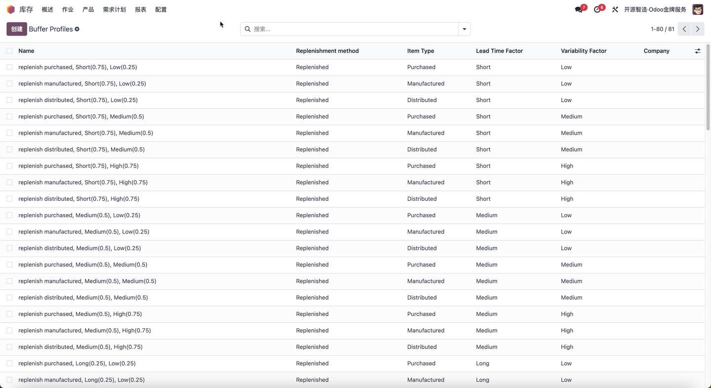Sort by Company column header

point(657,51)
